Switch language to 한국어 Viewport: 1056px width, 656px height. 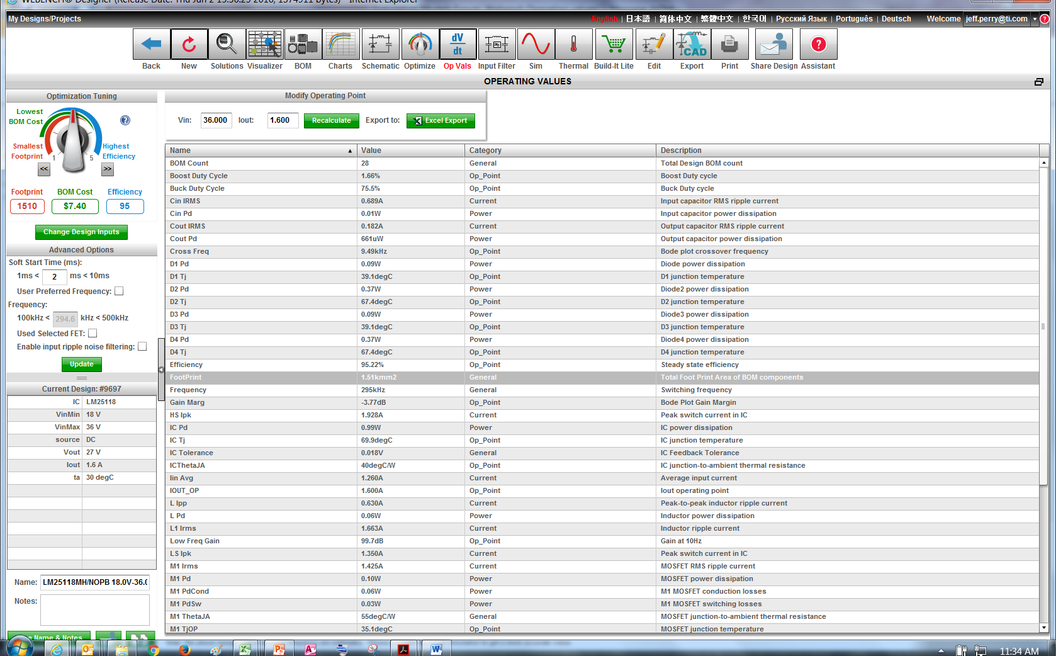pos(754,19)
